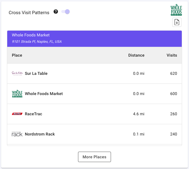Sort by the Distance column header
This screenshot has width=189, height=169.
tap(136, 55)
